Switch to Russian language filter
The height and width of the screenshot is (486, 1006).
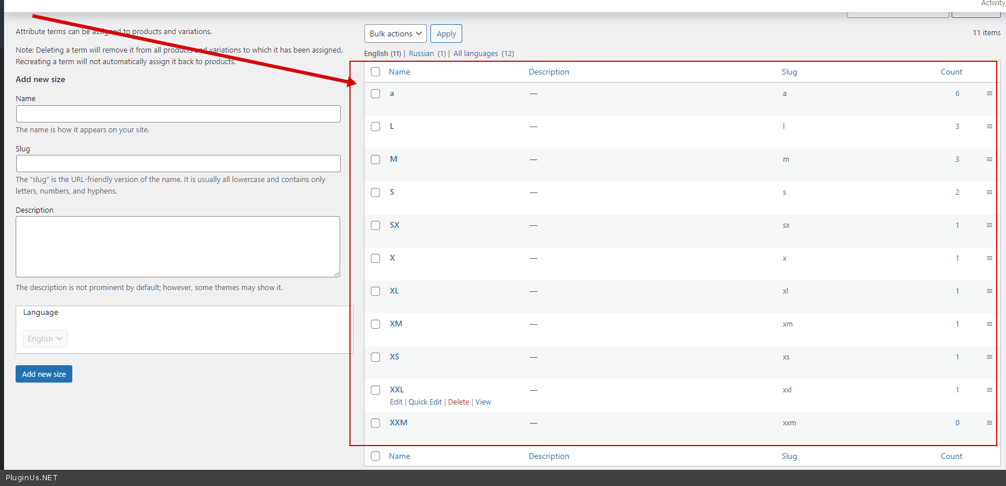click(x=421, y=54)
